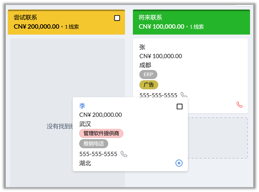The width and height of the screenshot is (259, 192).
Task: Click the CN¥ 200,000.00 total in the yellow header
Action: (36, 27)
